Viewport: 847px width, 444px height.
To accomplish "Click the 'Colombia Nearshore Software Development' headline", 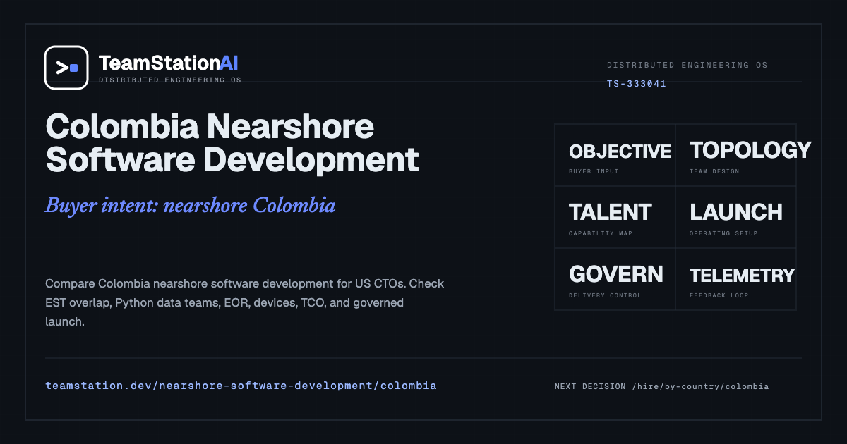I will click(232, 144).
